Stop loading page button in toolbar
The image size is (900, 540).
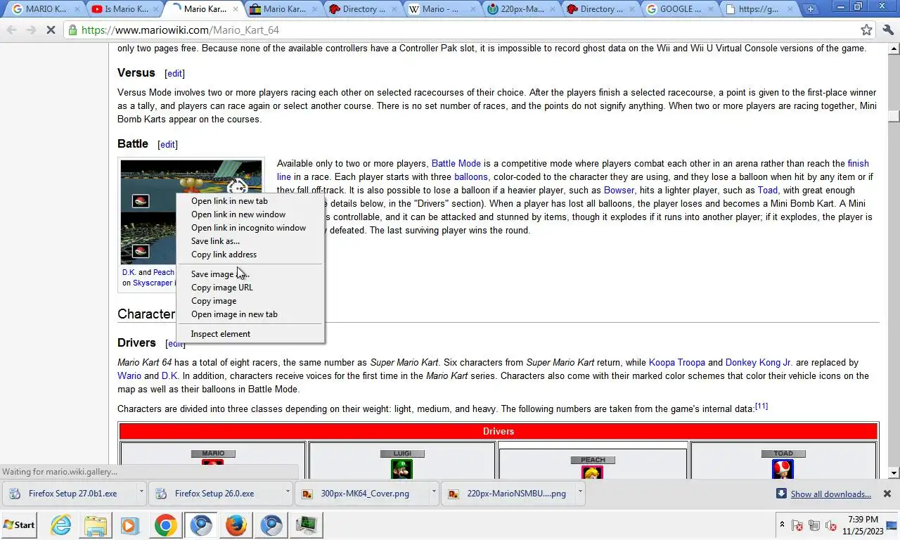(x=51, y=30)
